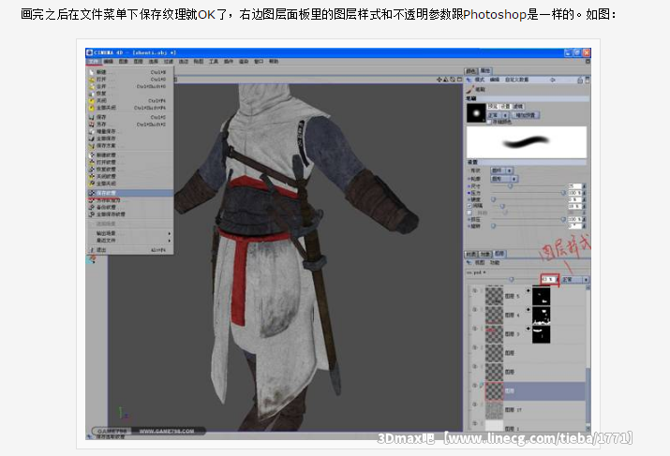The height and width of the screenshot is (456, 670).
Task: Toggle the spacing checkbox in brush settings
Action: [469, 206]
